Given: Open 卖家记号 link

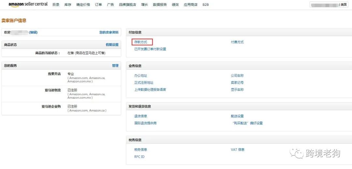Looking at the screenshot, I should pos(237,83).
